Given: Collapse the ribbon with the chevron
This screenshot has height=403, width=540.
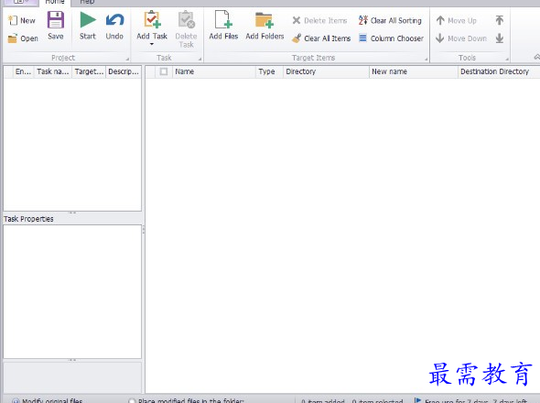Looking at the screenshot, I should 536,57.
